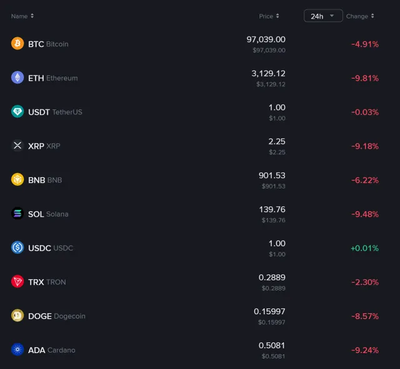This screenshot has width=400, height=369.
Task: Click the BNB yellow coin icon
Action: (17, 180)
